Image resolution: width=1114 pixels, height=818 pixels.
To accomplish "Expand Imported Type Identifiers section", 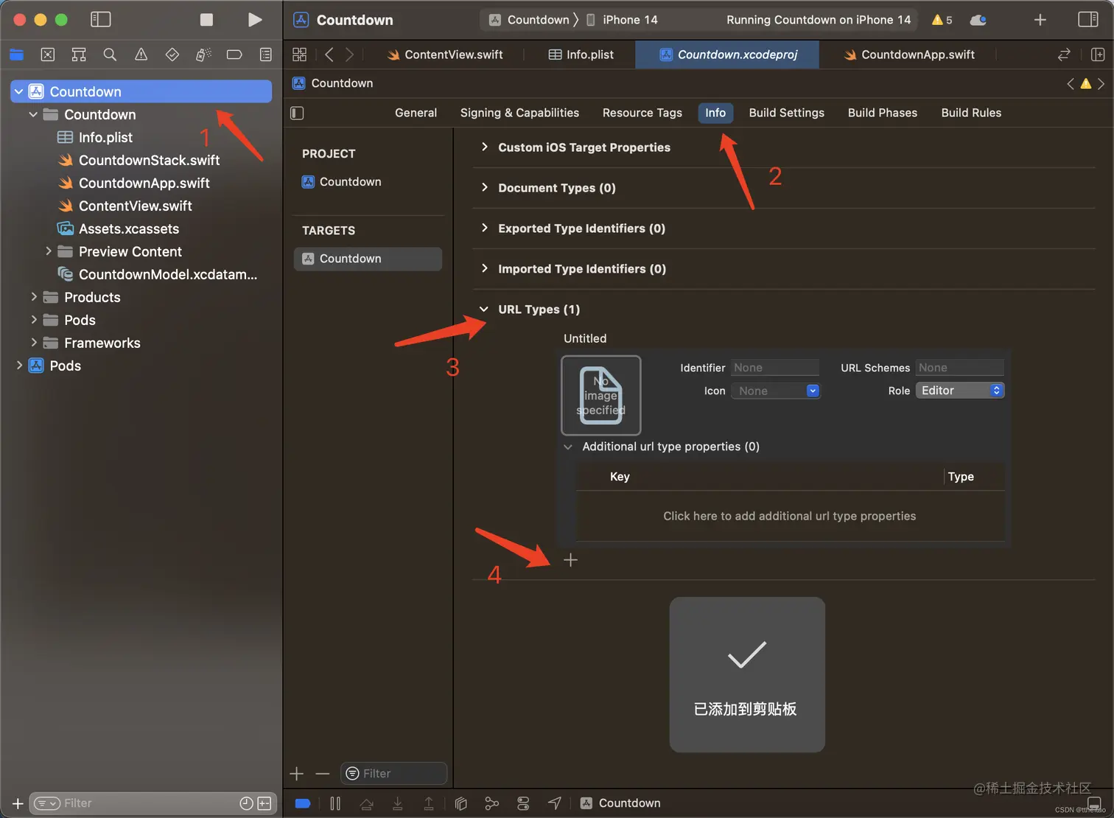I will (484, 269).
